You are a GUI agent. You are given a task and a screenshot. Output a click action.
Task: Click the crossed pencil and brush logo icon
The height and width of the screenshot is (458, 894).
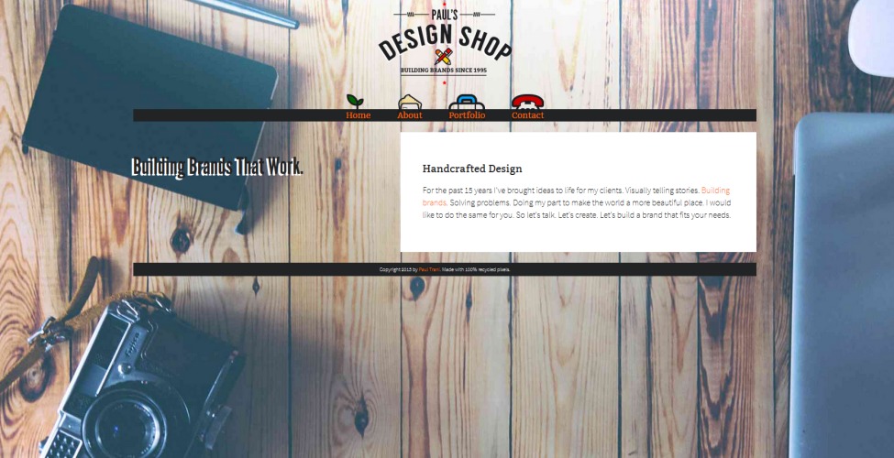click(443, 56)
